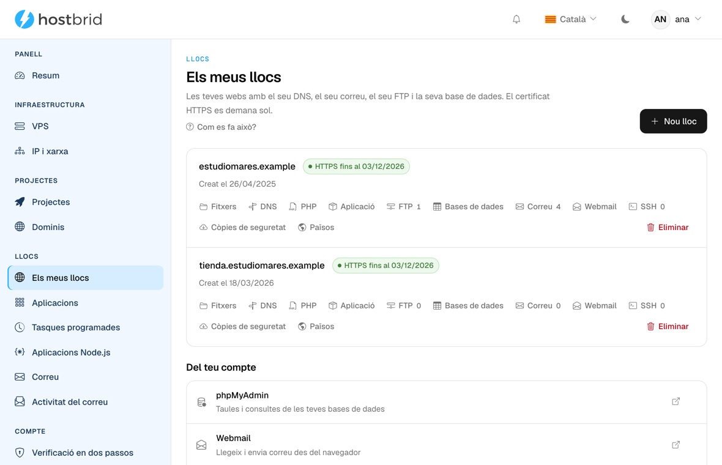Screen dimensions: 722x465
Task: Click the hostbrid logo
Action: 59,20
